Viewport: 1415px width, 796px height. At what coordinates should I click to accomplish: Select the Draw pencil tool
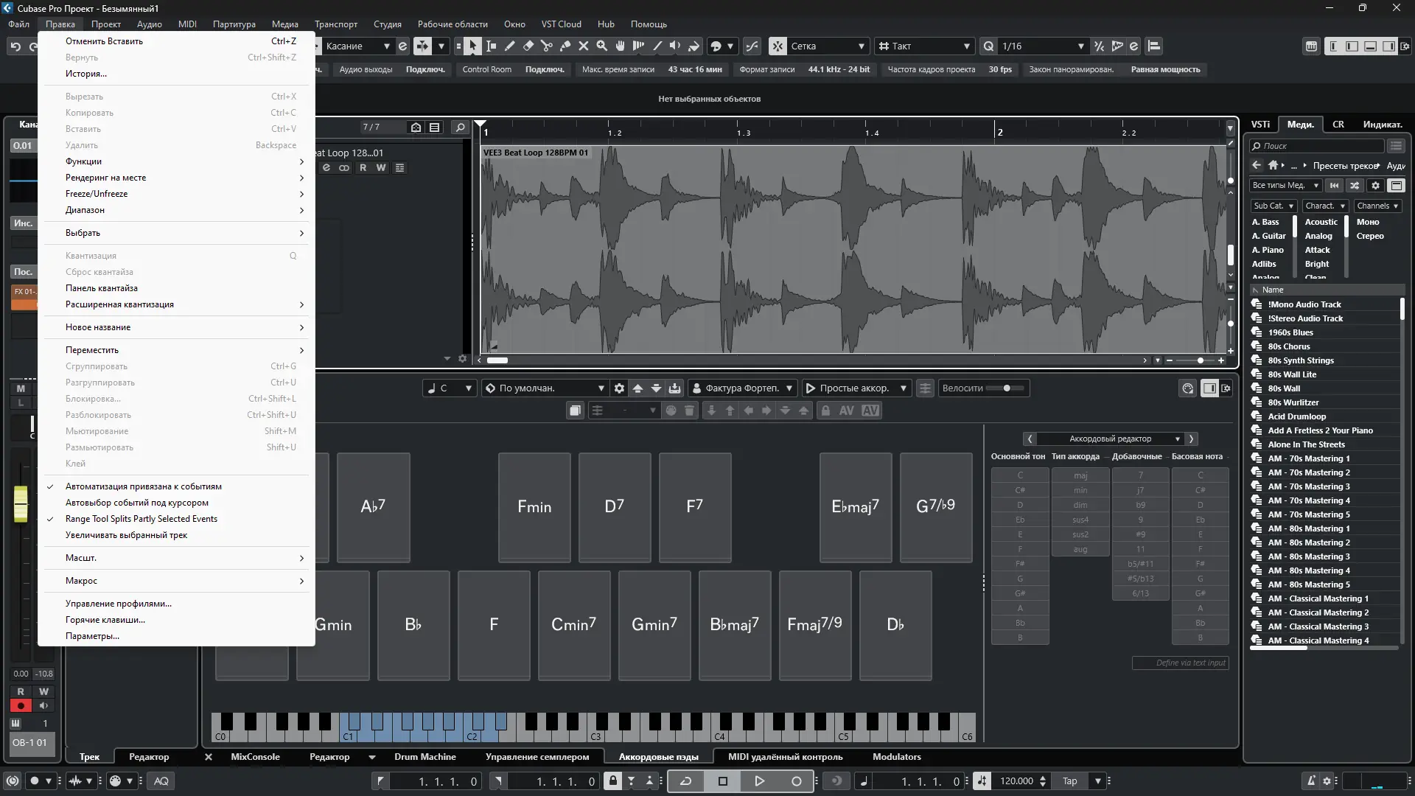pos(509,46)
